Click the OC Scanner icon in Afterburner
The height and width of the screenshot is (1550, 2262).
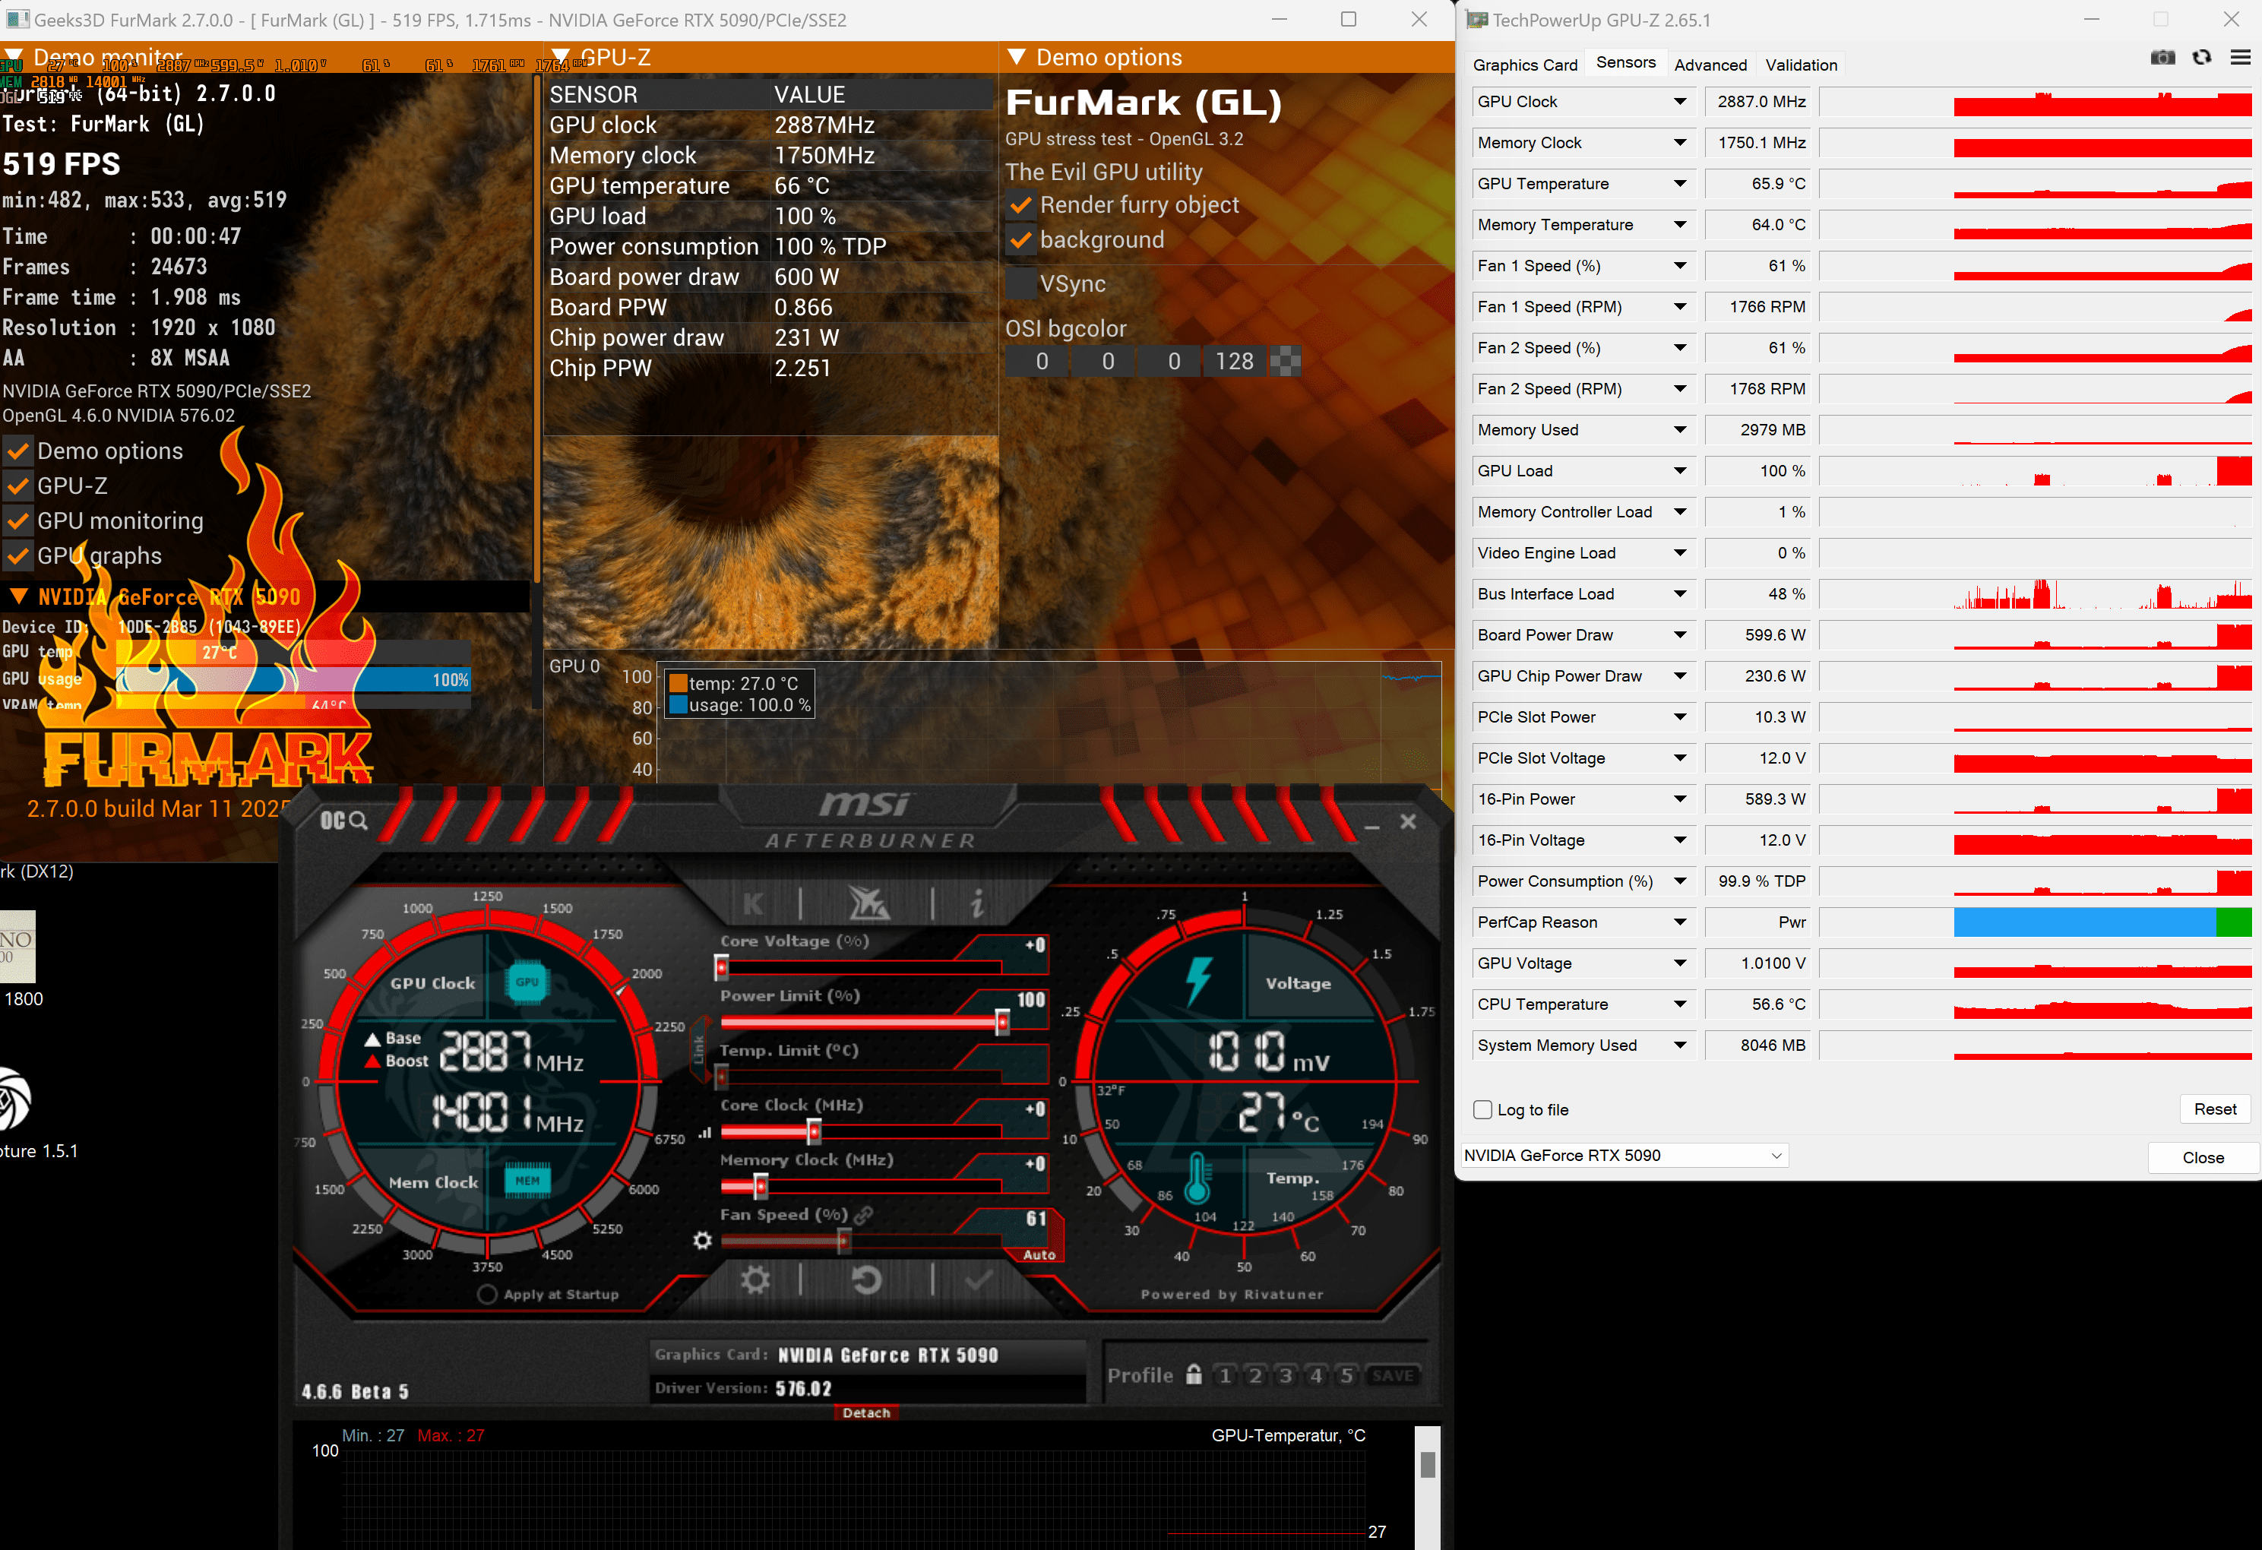point(343,821)
